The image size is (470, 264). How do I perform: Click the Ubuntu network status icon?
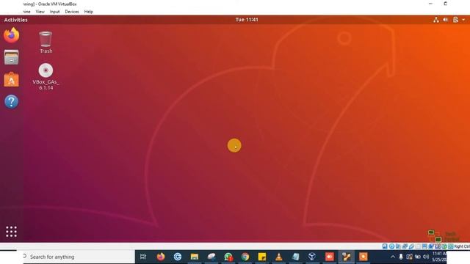436,20
